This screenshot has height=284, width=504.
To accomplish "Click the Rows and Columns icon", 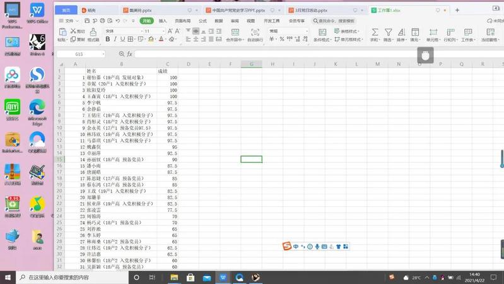I will (450, 32).
